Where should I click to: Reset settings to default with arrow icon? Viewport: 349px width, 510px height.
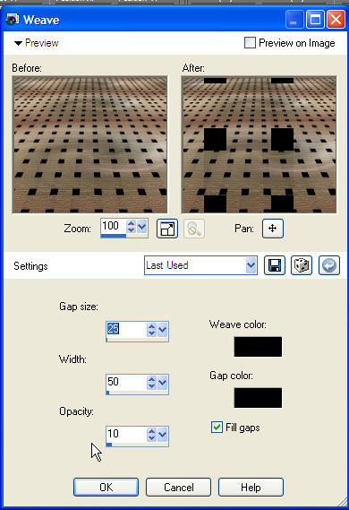pyautogui.click(x=329, y=265)
